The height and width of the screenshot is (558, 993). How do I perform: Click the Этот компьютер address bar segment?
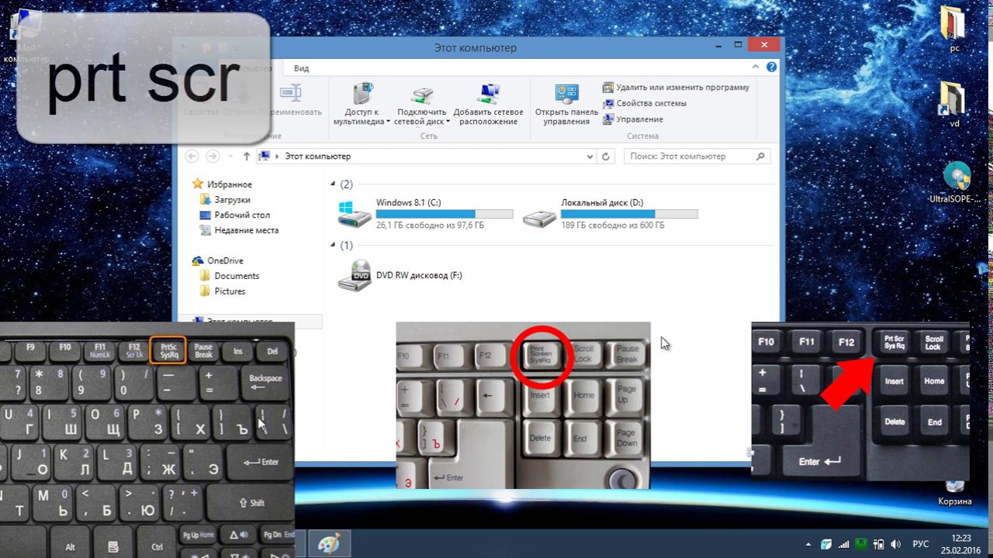318,156
